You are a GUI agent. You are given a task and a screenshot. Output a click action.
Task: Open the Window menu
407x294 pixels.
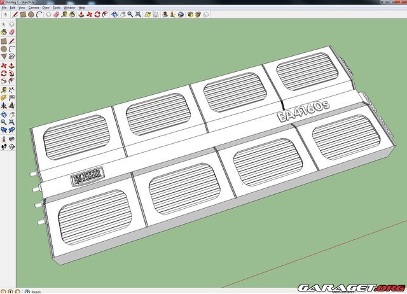69,8
